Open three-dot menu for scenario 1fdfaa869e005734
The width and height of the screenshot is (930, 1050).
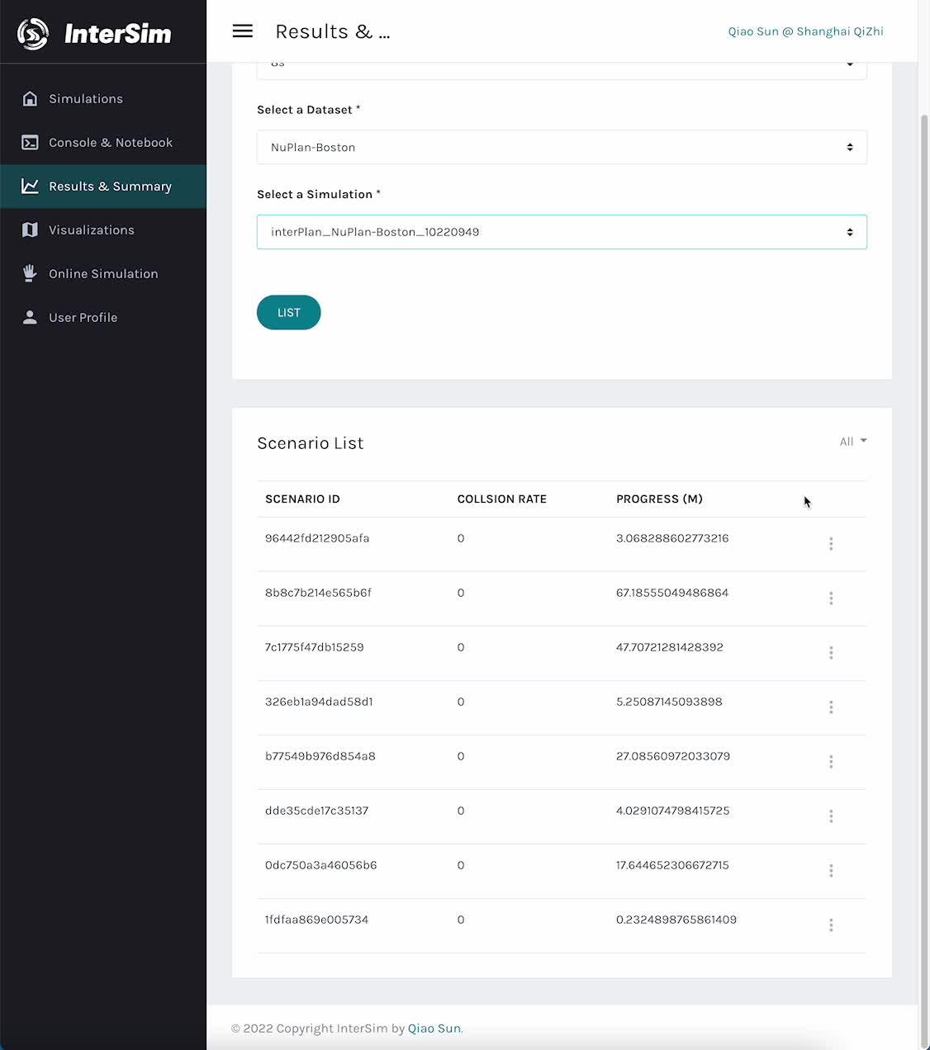pos(831,925)
